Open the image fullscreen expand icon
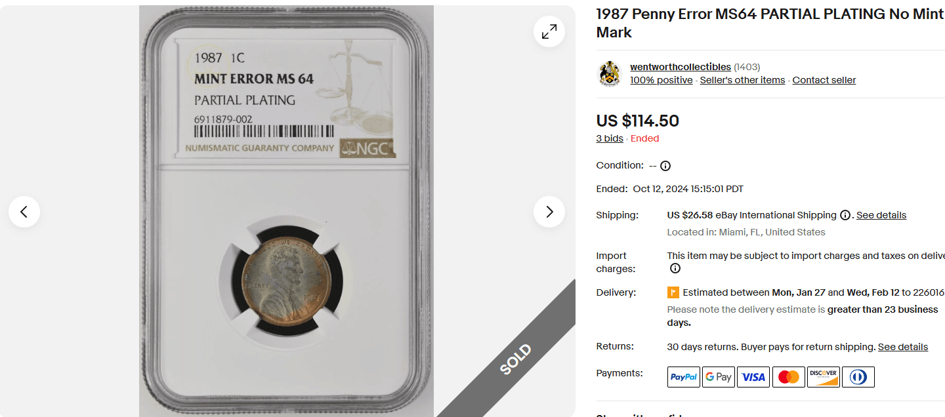The image size is (945, 417). (549, 31)
